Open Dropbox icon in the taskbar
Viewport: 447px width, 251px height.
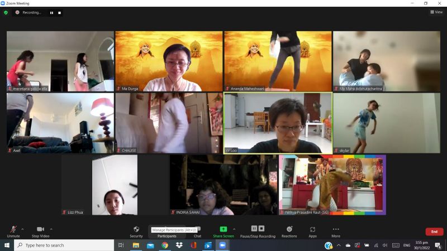tap(179, 245)
